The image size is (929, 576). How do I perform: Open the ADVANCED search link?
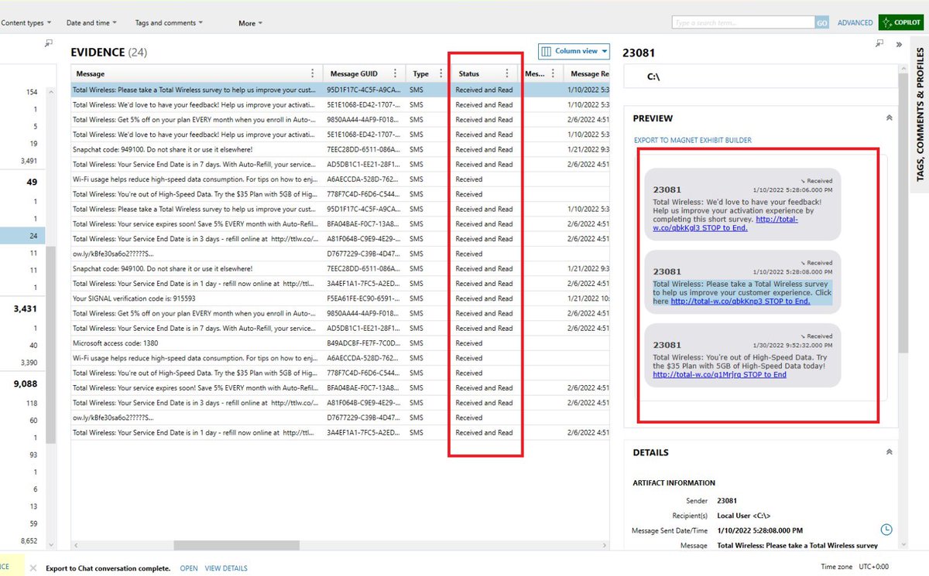click(x=855, y=23)
